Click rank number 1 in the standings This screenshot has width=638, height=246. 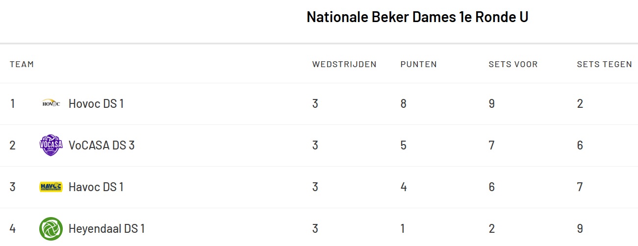click(x=13, y=104)
